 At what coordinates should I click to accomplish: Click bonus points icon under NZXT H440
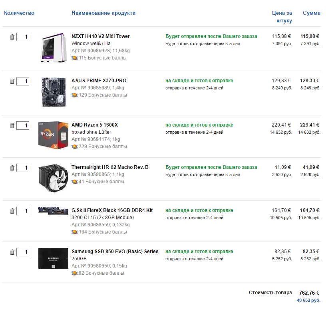74,58
